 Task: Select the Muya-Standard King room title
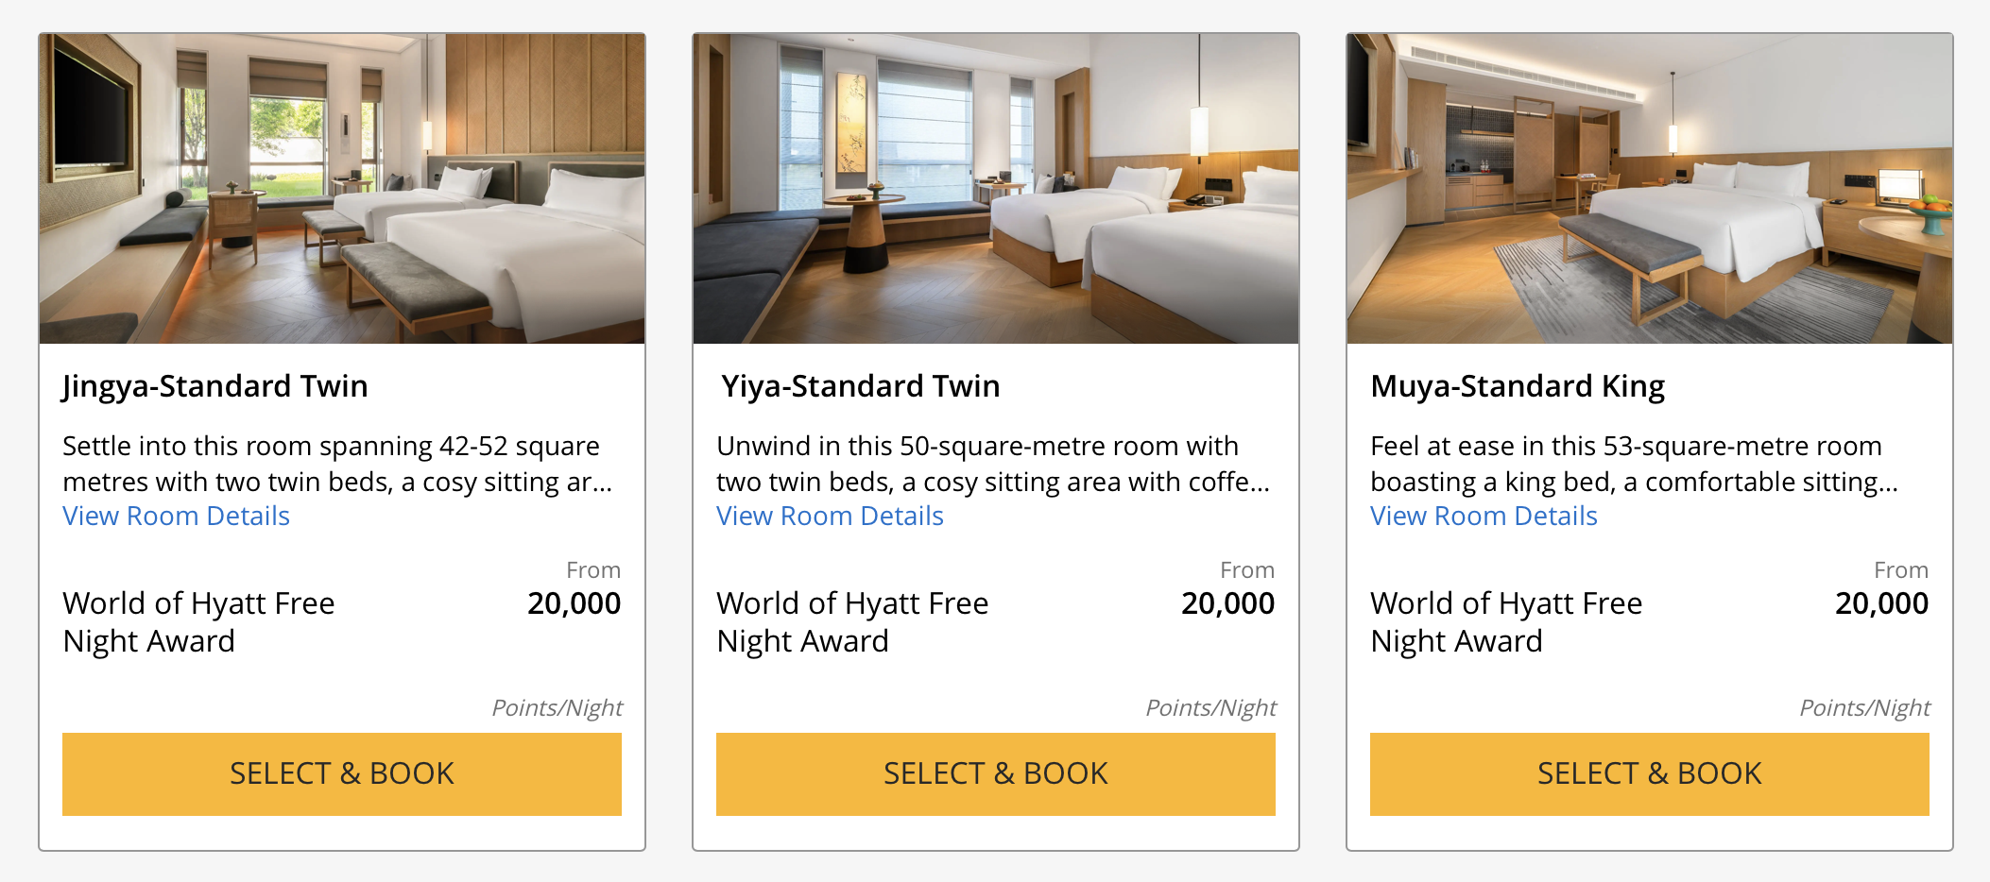tap(1518, 386)
